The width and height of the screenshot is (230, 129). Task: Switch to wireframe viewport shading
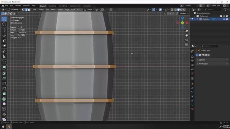176,10
